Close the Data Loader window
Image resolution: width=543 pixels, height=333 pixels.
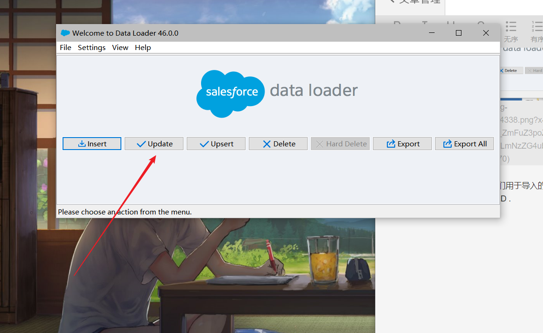point(486,33)
